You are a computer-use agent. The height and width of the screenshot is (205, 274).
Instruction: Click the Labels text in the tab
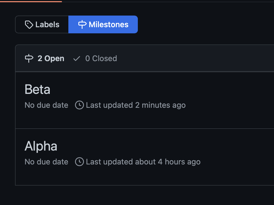[x=47, y=24]
